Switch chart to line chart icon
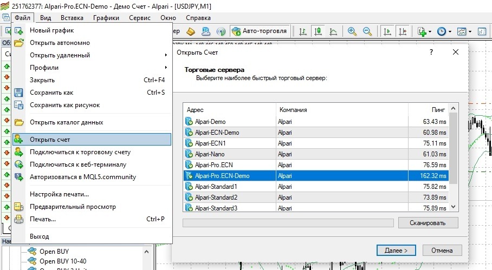 (x=333, y=31)
